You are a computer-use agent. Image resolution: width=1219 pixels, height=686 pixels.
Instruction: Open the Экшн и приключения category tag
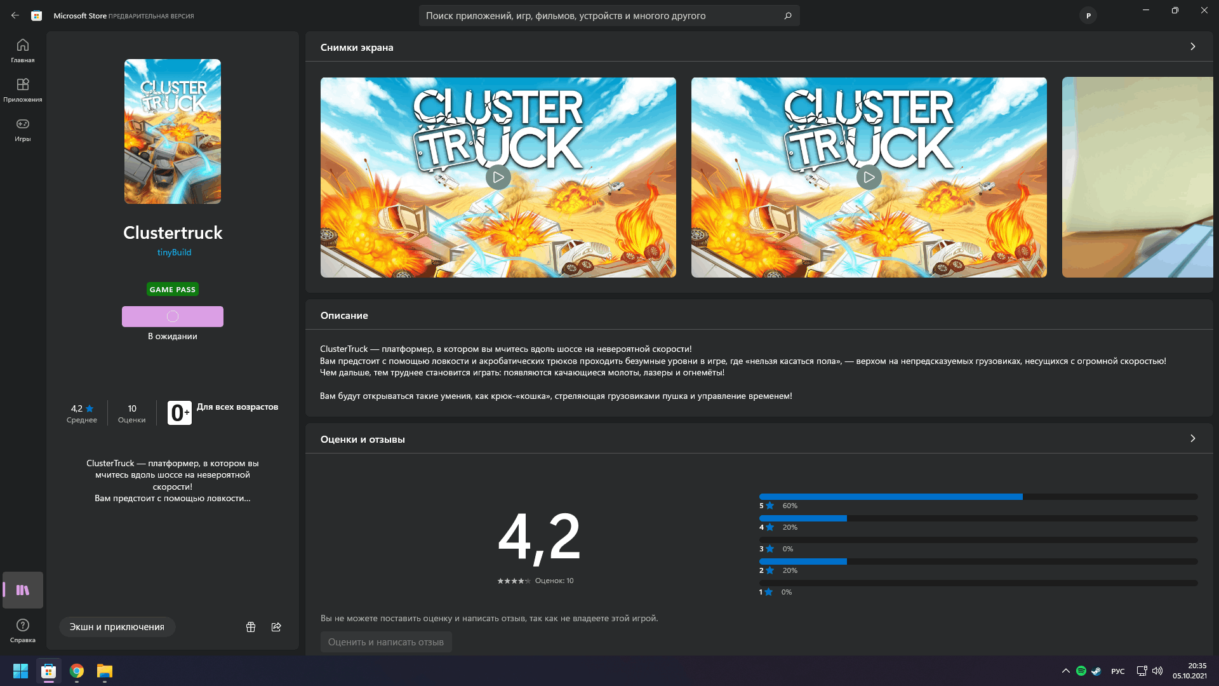tap(117, 627)
